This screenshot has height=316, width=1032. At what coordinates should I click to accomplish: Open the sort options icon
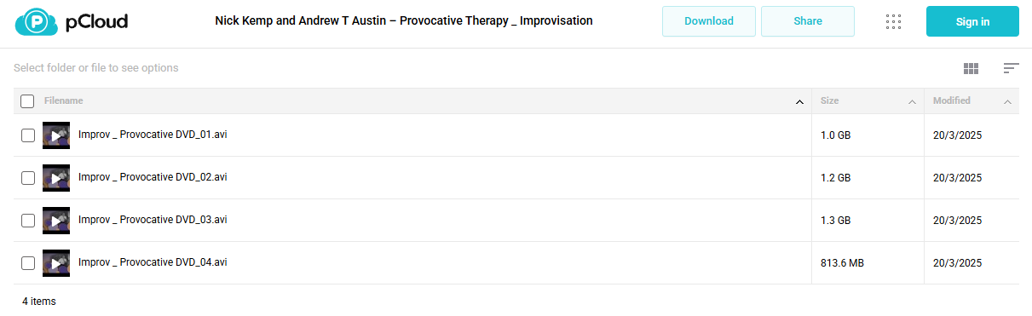coord(1011,68)
